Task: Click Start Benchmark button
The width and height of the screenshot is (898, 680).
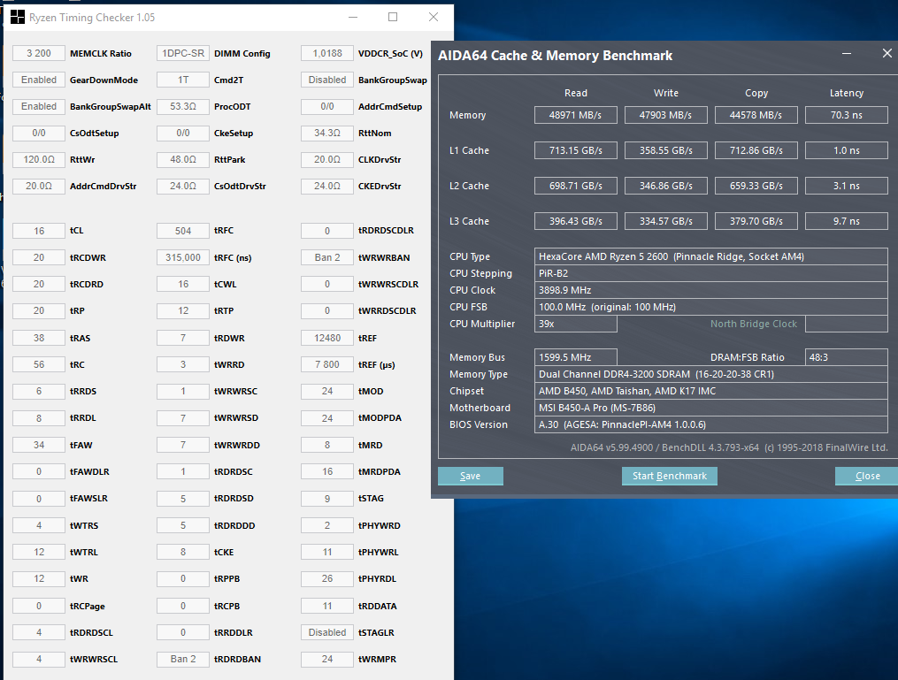Action: 670,476
